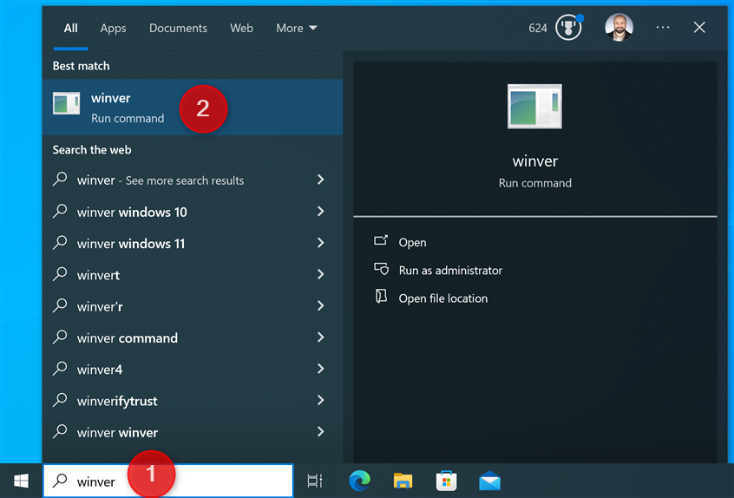
Task: Open the Windows Start button
Action: point(21,481)
